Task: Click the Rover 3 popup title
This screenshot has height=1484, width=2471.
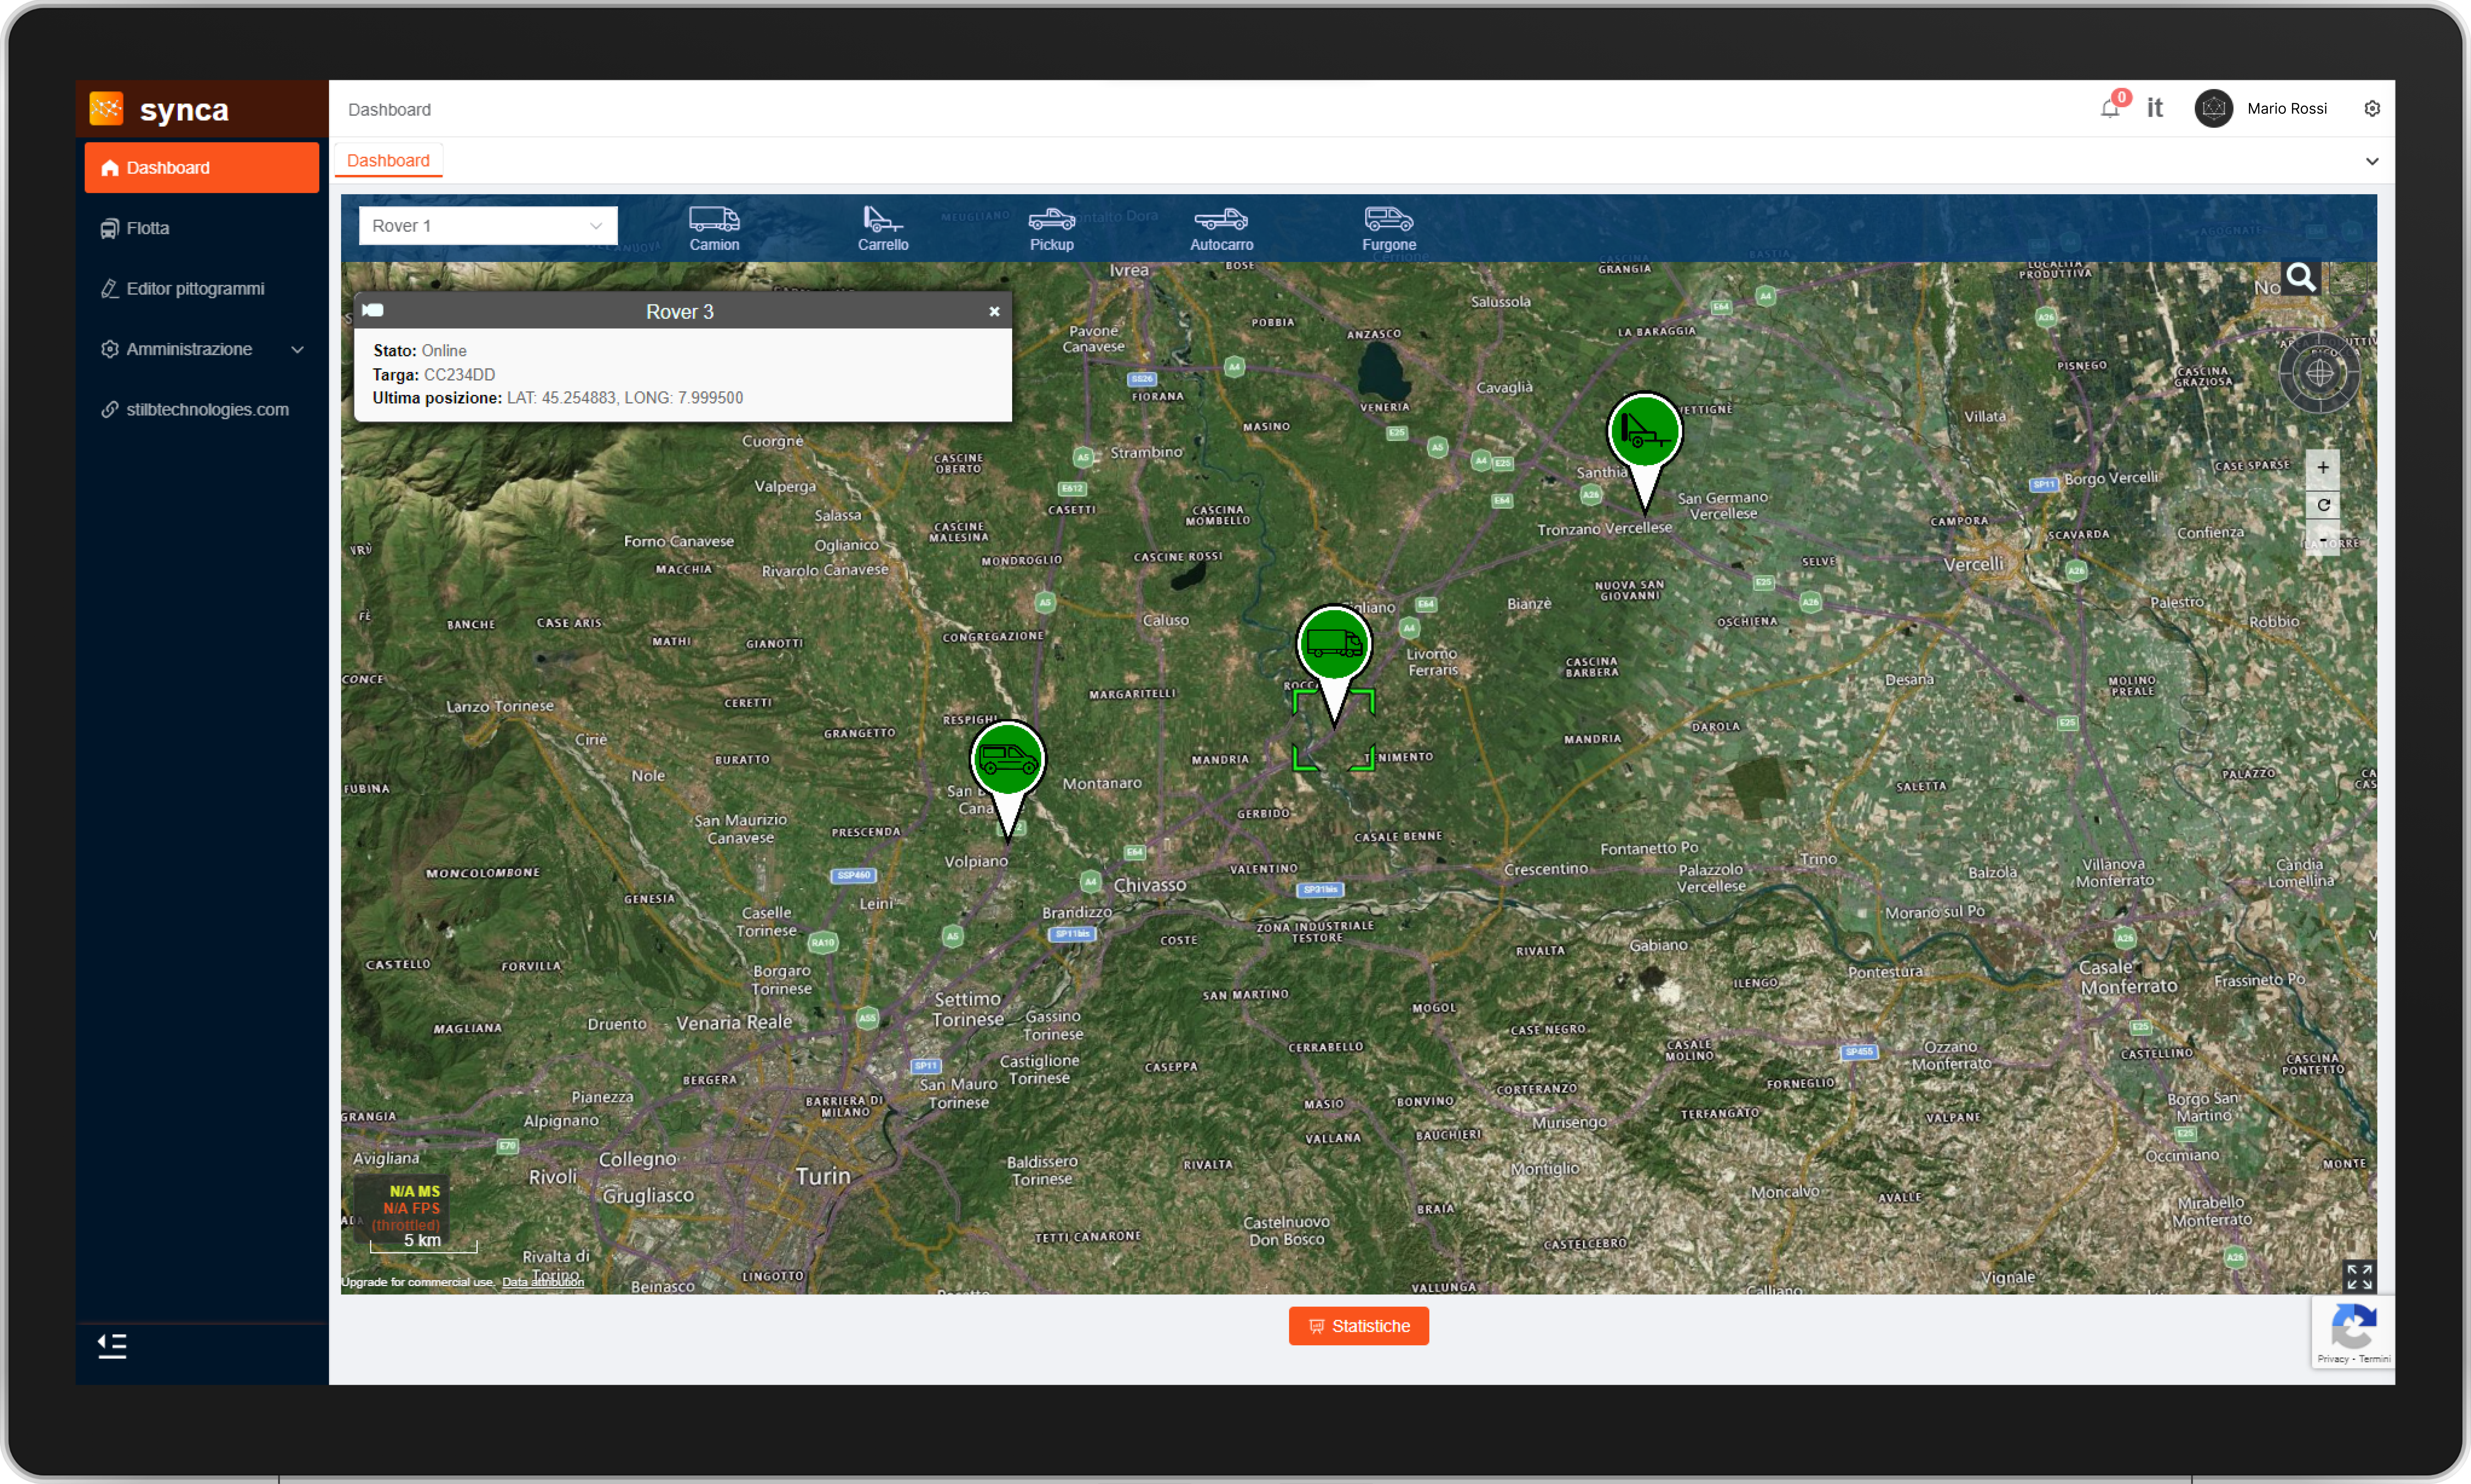Action: tap(680, 312)
